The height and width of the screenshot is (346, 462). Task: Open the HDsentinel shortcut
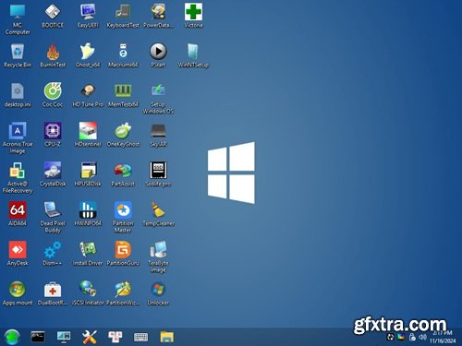pos(88,135)
